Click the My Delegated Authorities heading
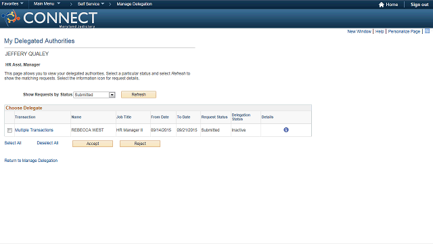 [39, 41]
